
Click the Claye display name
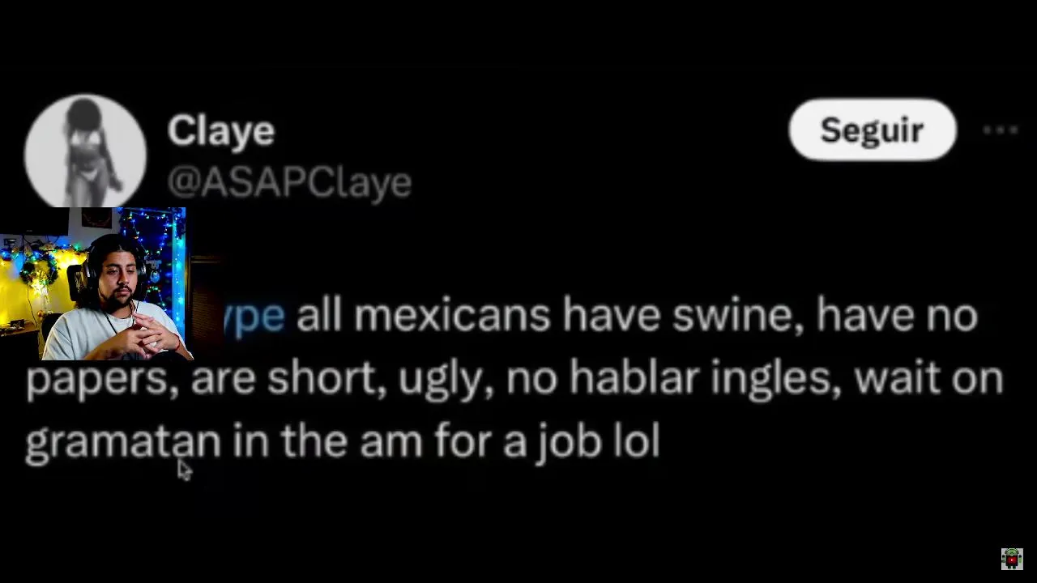(221, 131)
